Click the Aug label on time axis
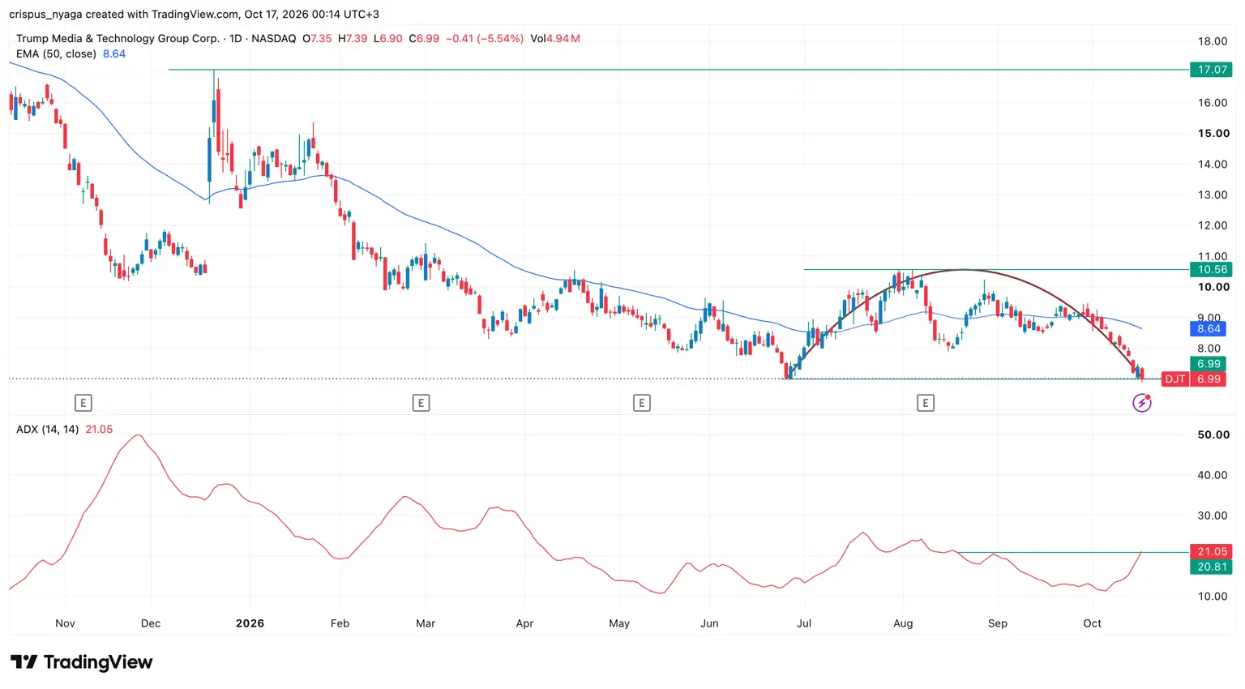 click(903, 623)
